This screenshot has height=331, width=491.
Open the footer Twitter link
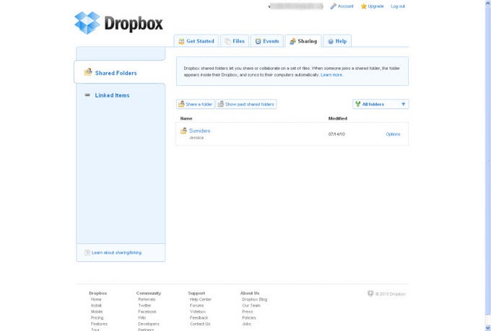pyautogui.click(x=144, y=306)
